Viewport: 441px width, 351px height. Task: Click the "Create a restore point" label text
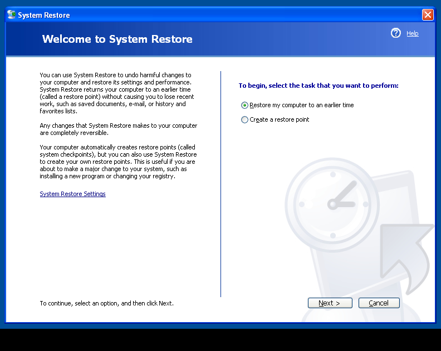click(x=279, y=119)
